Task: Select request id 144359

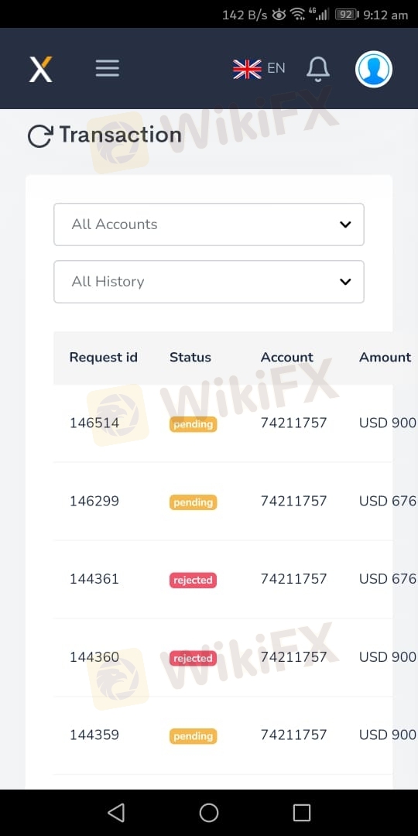Action: point(94,735)
